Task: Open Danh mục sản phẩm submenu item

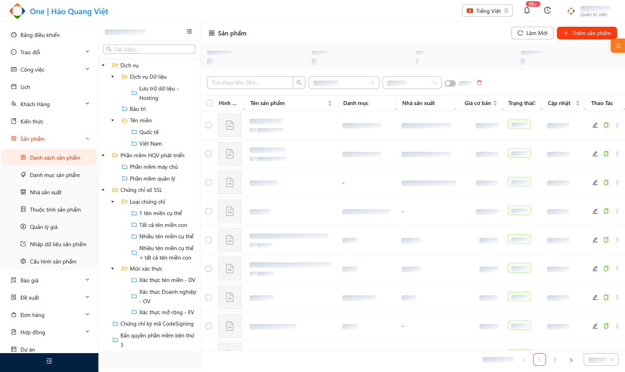Action: 50,175
